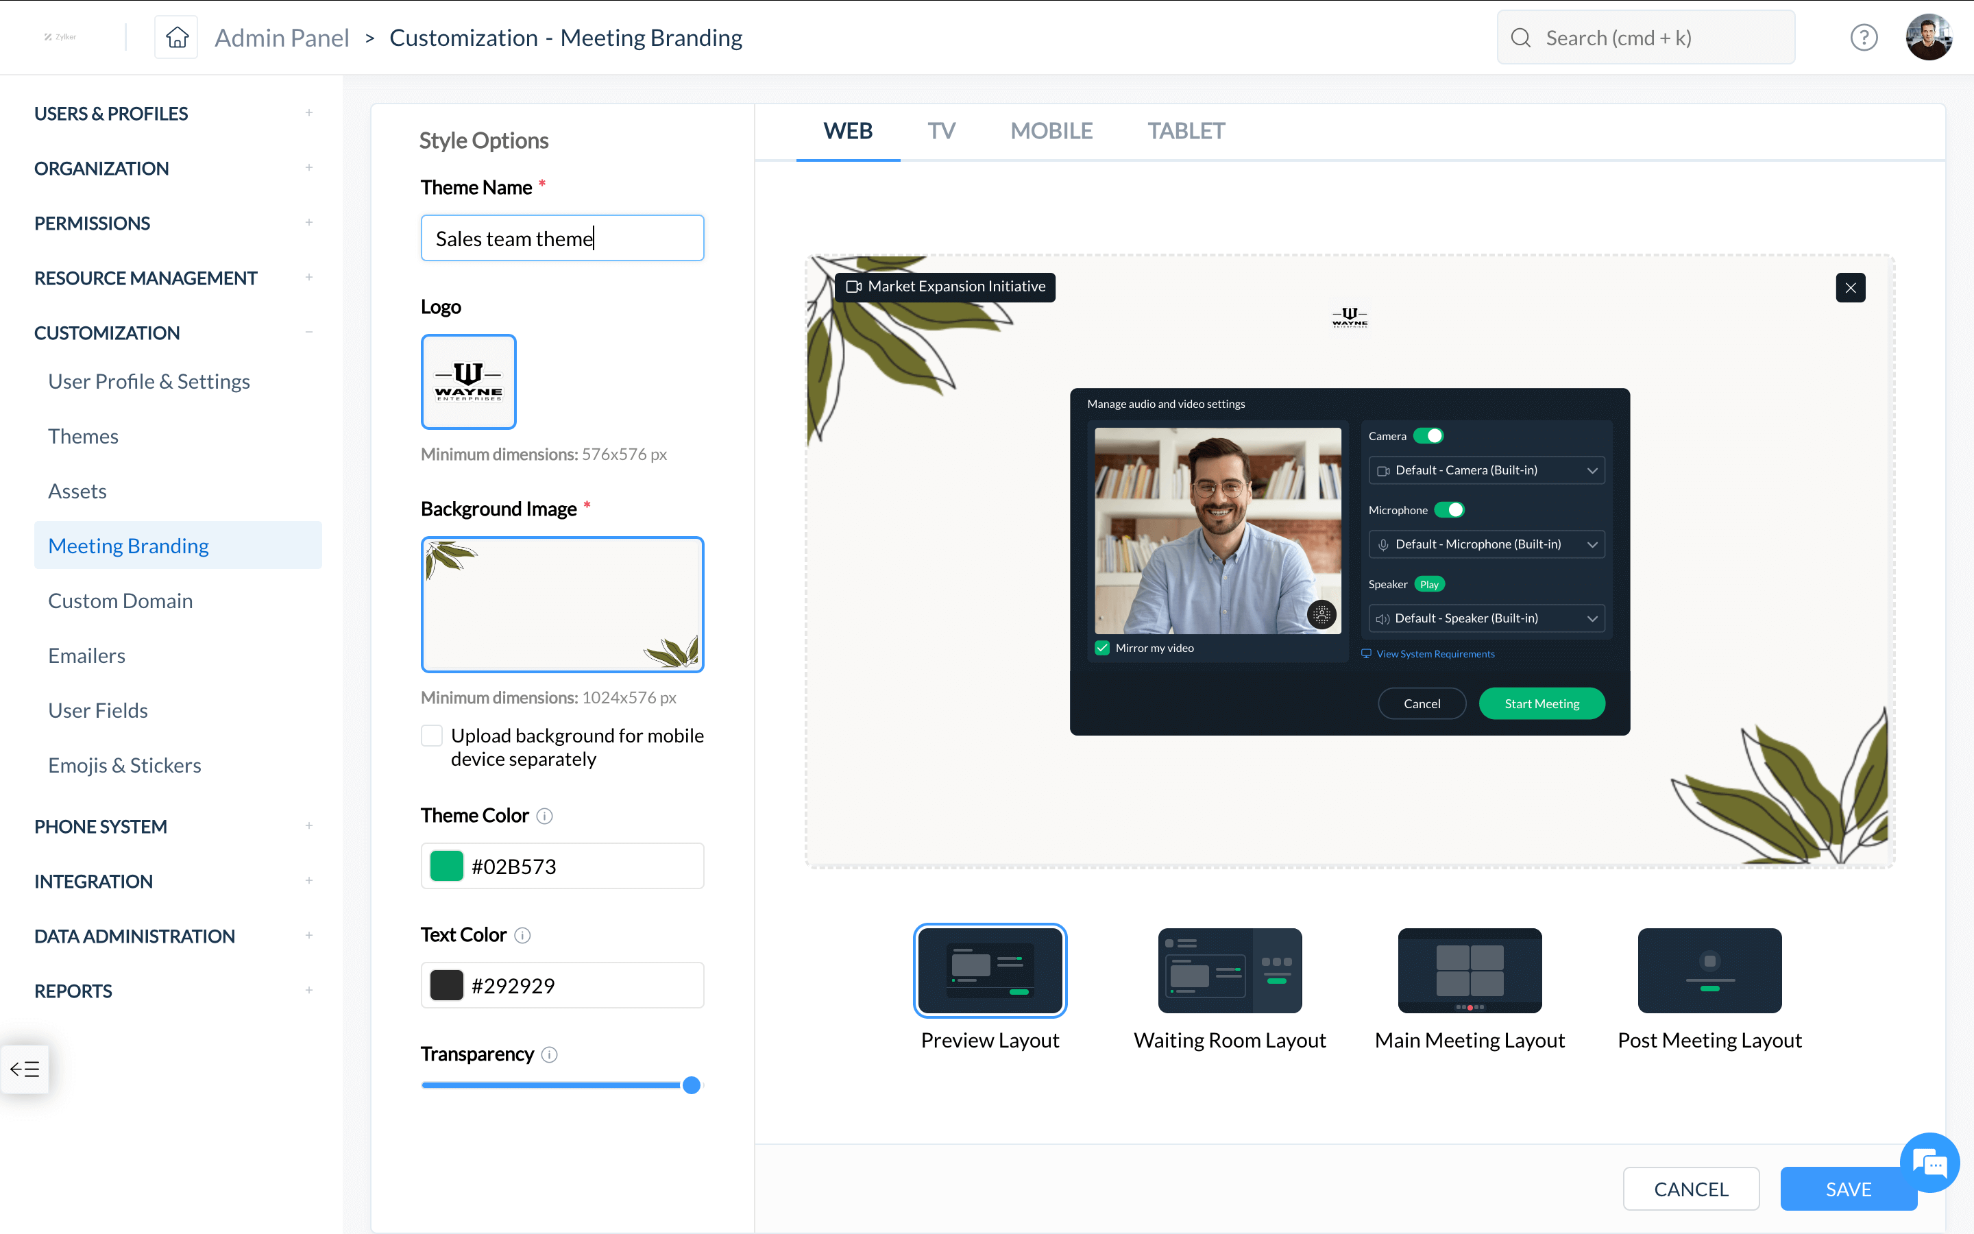1974x1234 pixels.
Task: Switch to the Mobile tab
Action: click(1051, 130)
